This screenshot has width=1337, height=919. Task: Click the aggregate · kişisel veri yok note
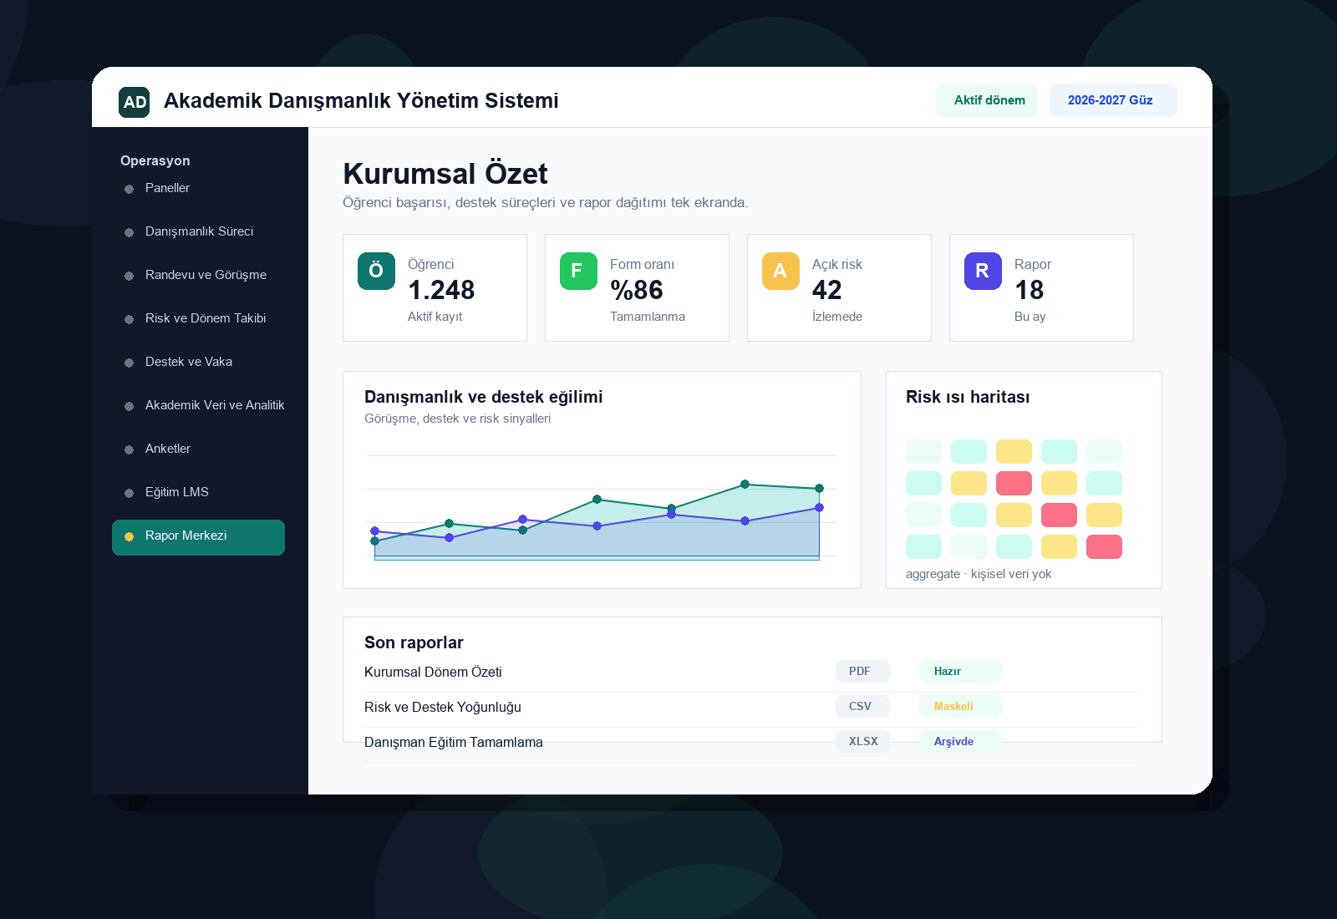pyautogui.click(x=979, y=574)
